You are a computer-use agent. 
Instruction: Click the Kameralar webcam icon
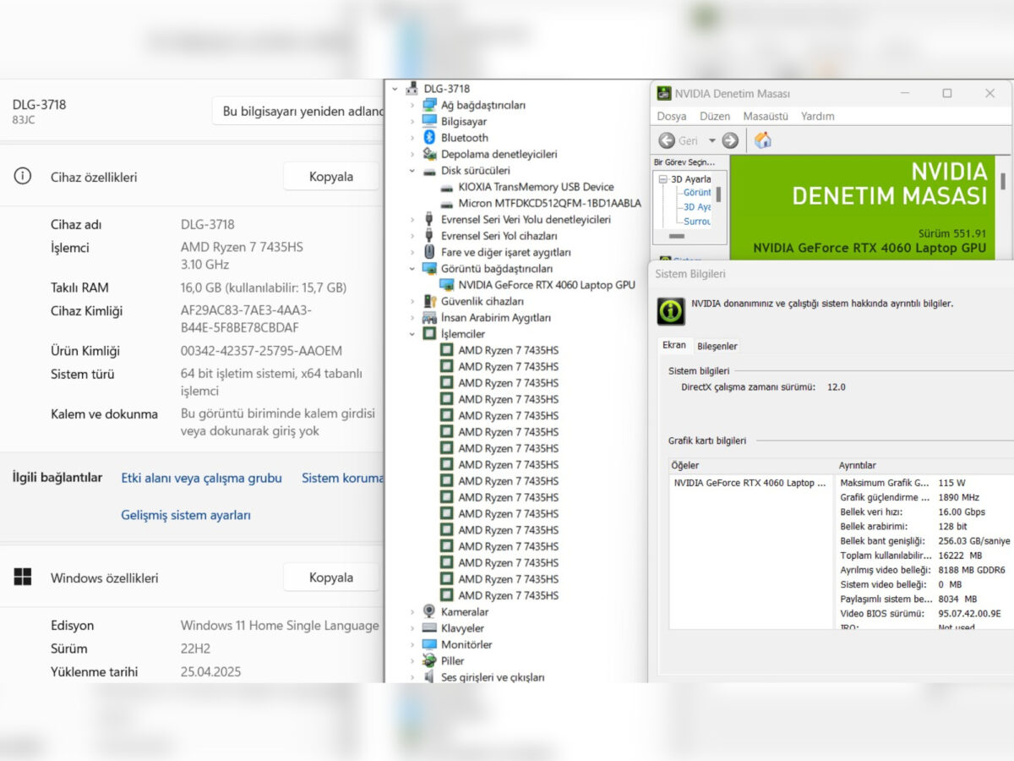tap(429, 611)
